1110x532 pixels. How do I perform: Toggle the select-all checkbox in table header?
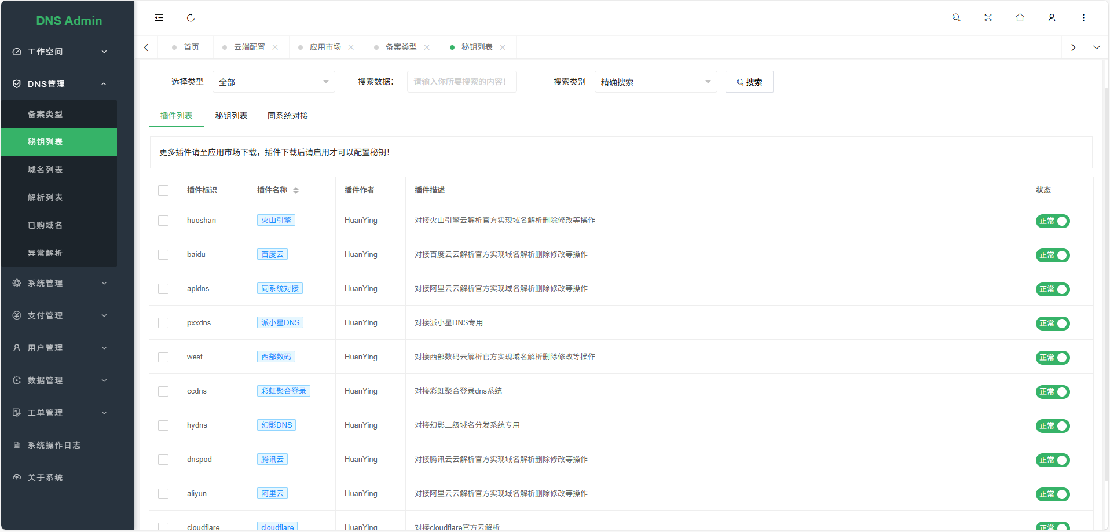pyautogui.click(x=163, y=190)
